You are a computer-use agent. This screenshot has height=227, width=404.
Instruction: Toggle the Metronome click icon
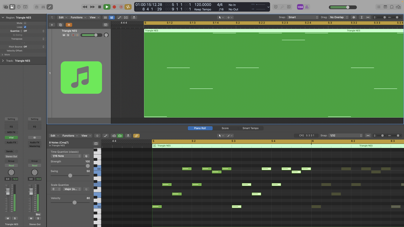pyautogui.click(x=307, y=7)
